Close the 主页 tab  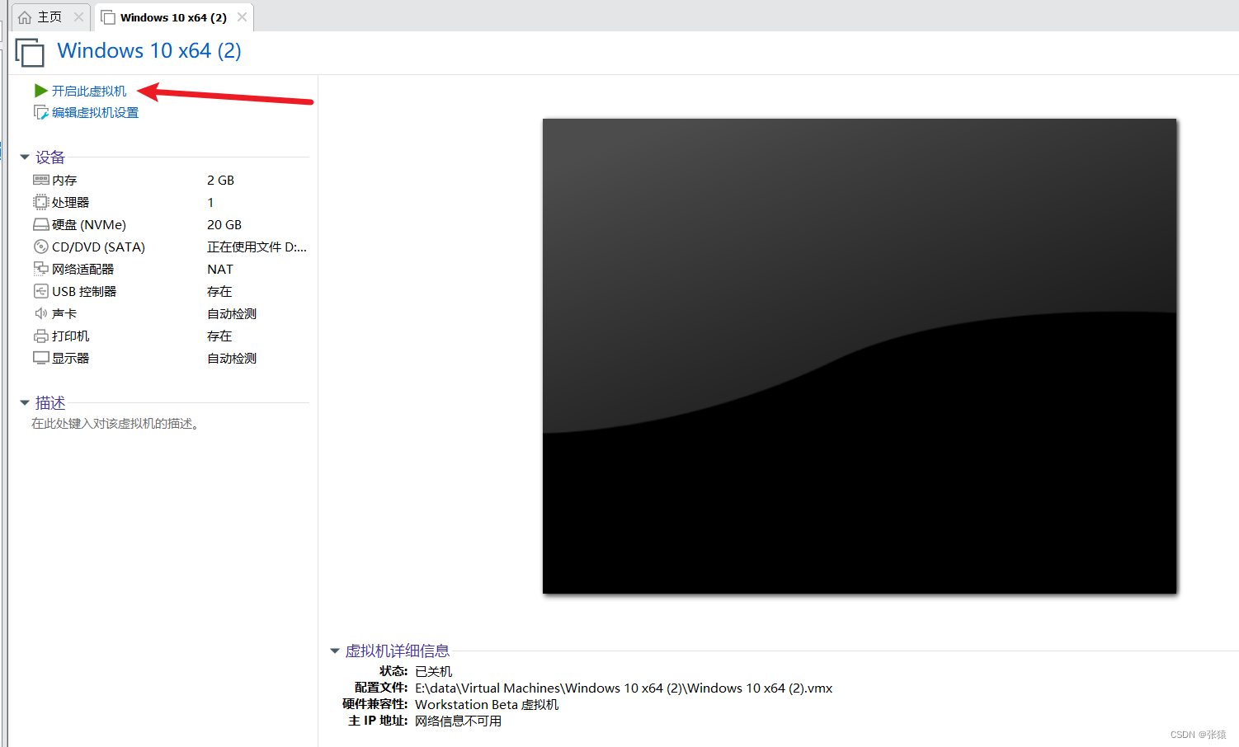pyautogui.click(x=78, y=16)
